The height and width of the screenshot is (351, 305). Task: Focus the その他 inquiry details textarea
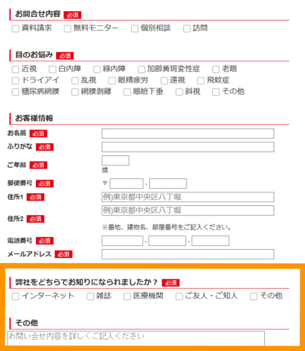[x=136, y=338]
